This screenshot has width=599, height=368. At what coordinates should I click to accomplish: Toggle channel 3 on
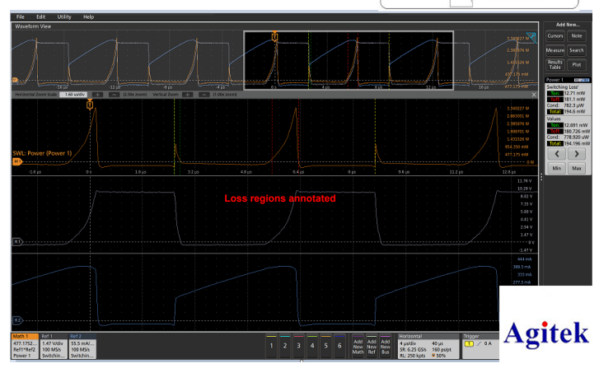(299, 346)
